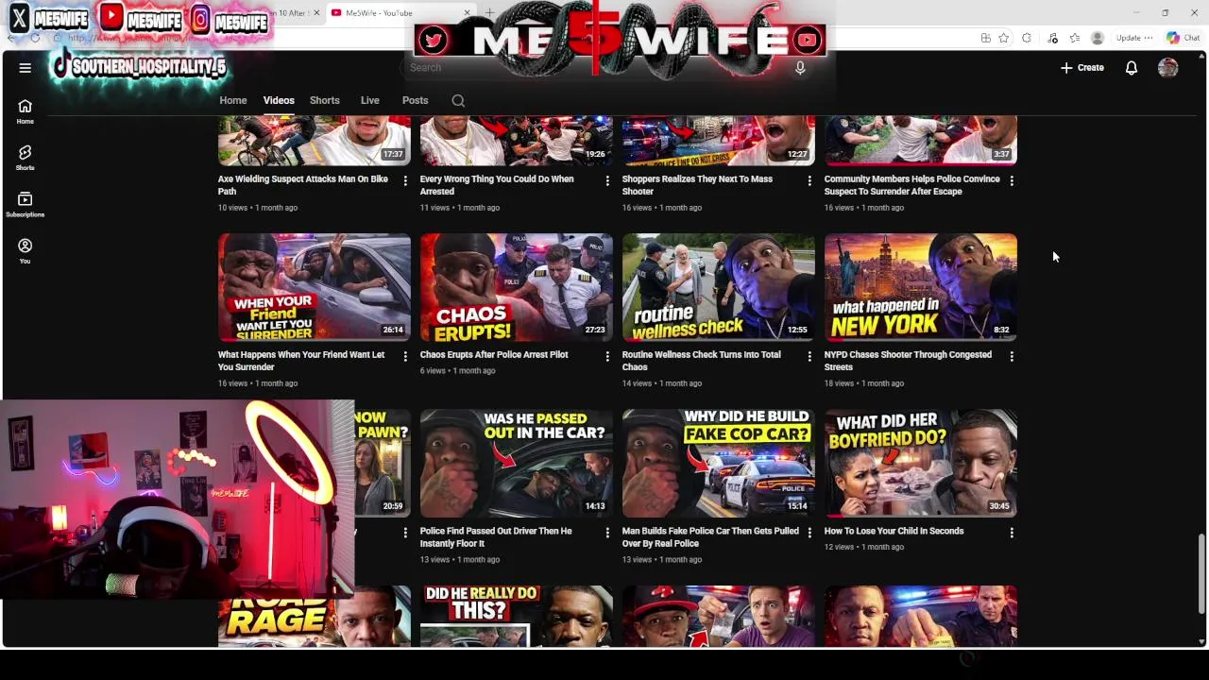The height and width of the screenshot is (680, 1209).
Task: Select the Videos channel tab
Action: tap(279, 100)
